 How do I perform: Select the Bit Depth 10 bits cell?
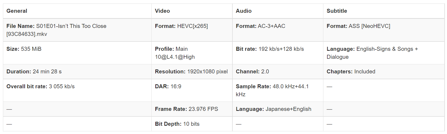pos(192,124)
